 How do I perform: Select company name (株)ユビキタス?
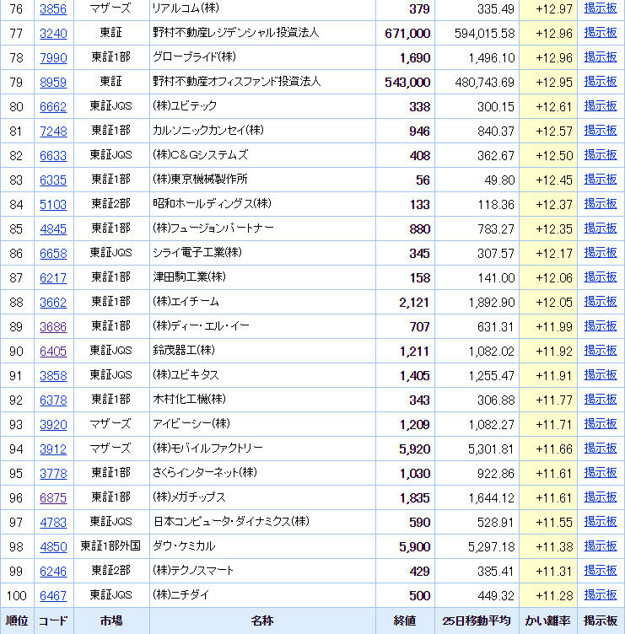tap(186, 375)
